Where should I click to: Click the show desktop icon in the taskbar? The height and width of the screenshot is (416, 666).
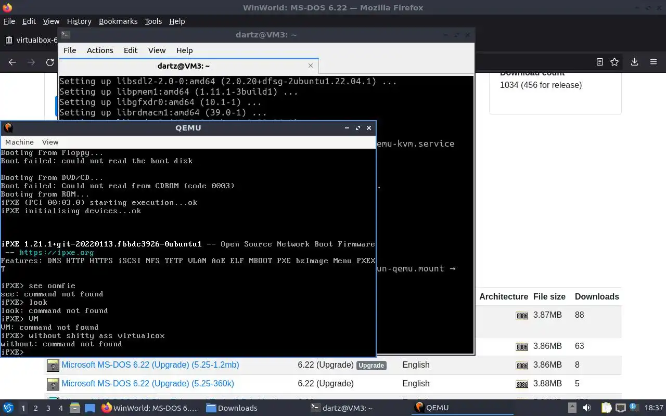(x=89, y=408)
